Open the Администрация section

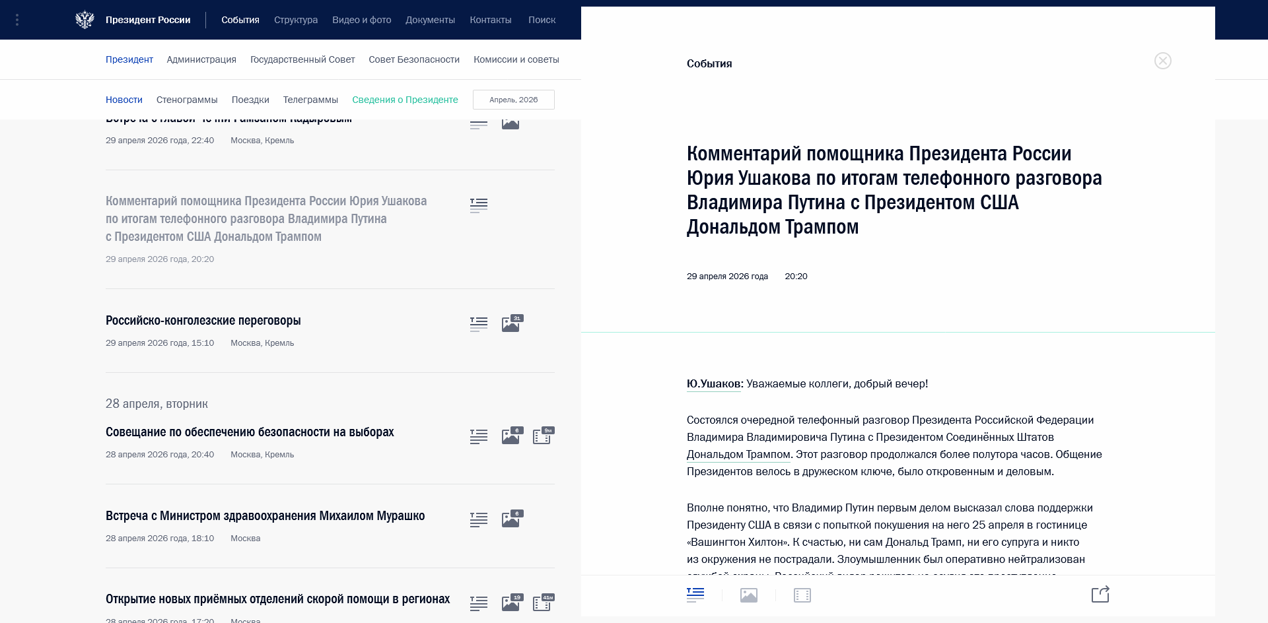[201, 59]
